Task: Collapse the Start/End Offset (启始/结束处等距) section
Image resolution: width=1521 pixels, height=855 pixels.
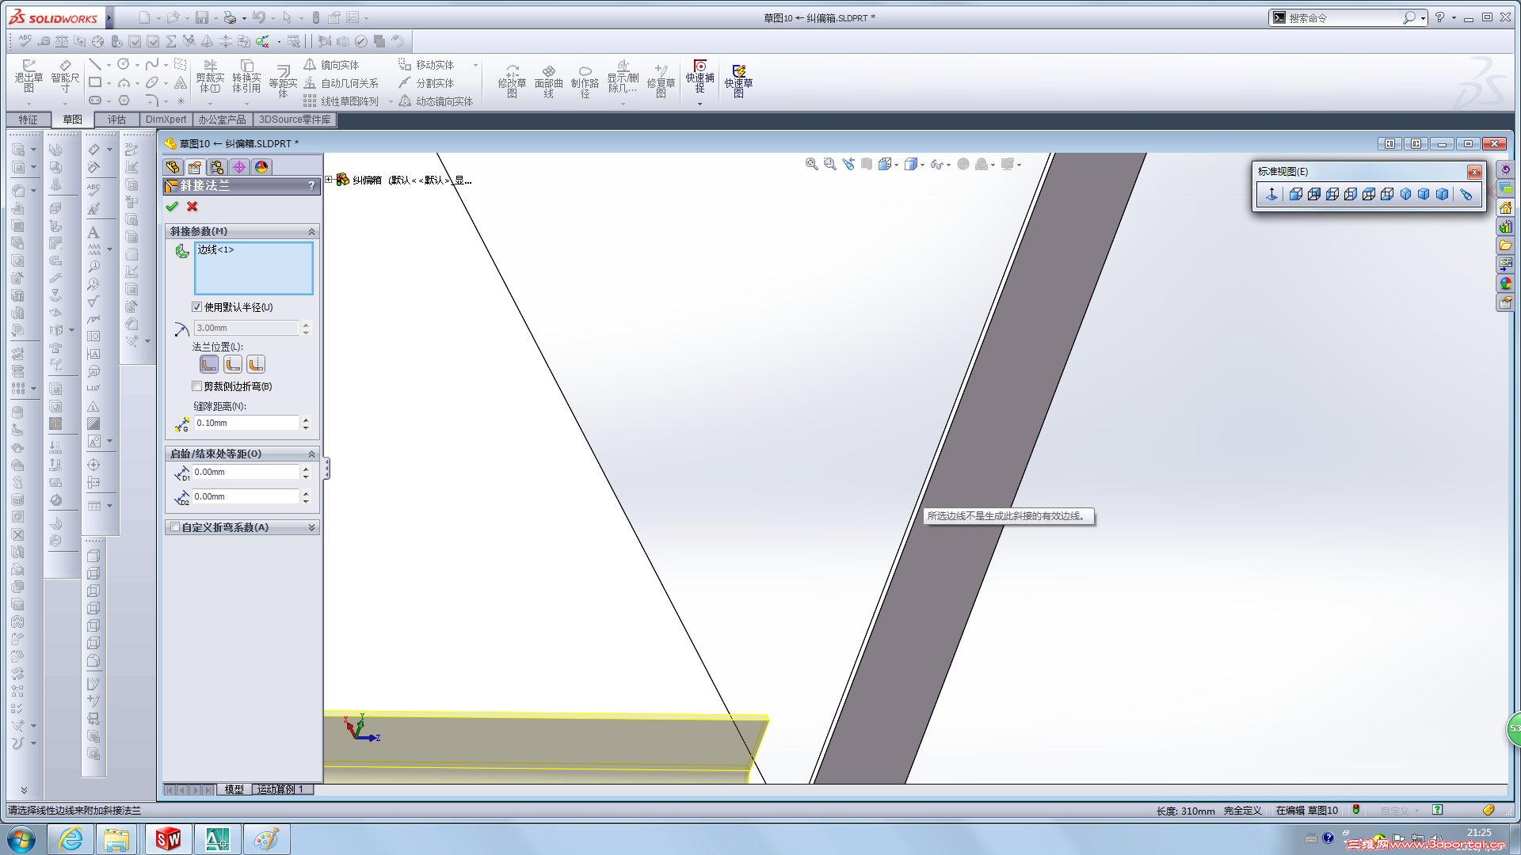Action: coord(311,454)
